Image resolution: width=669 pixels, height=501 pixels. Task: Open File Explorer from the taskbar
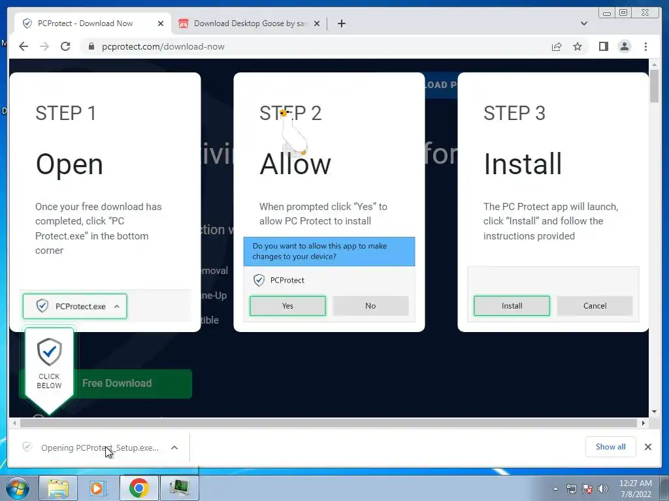click(58, 488)
